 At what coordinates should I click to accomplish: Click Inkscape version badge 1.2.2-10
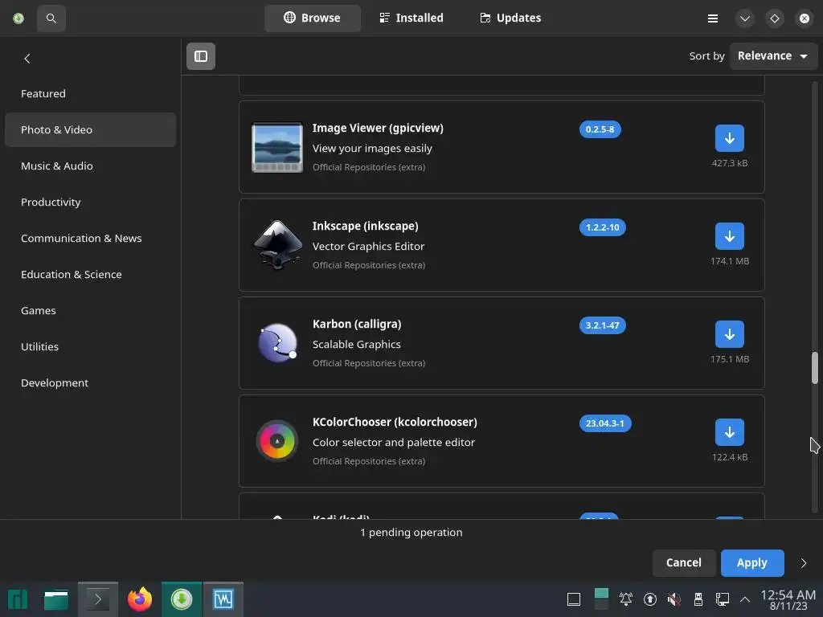click(x=602, y=227)
